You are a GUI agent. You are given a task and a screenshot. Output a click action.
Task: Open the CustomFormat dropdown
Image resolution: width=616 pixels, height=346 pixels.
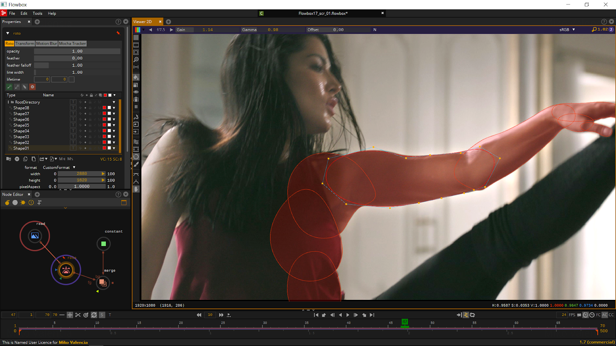(62, 167)
